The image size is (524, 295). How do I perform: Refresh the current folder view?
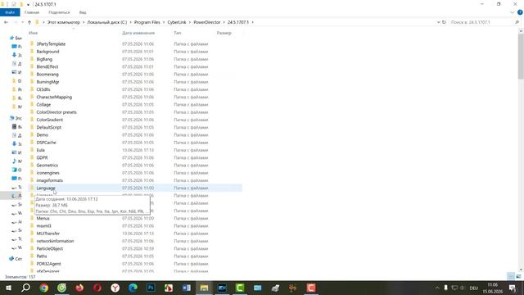point(444,22)
